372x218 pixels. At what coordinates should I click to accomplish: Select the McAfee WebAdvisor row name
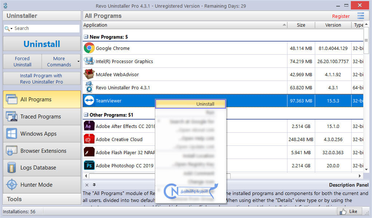[117, 74]
